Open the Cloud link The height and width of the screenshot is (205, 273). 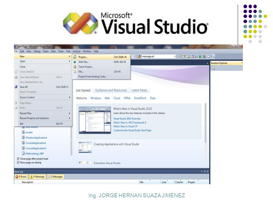(x=117, y=98)
